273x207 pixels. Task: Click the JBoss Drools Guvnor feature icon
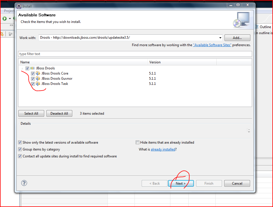coord(38,79)
